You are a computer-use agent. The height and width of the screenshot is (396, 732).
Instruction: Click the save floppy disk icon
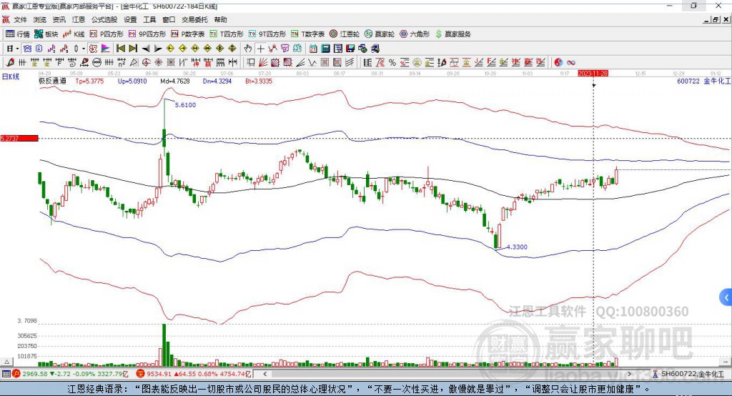tap(350, 49)
